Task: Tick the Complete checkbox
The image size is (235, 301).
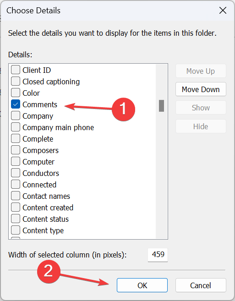Action: pos(16,139)
